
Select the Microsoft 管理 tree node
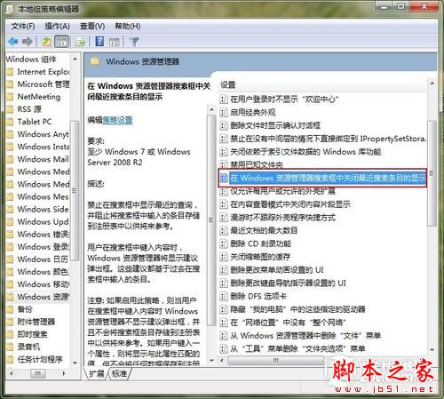coord(44,84)
